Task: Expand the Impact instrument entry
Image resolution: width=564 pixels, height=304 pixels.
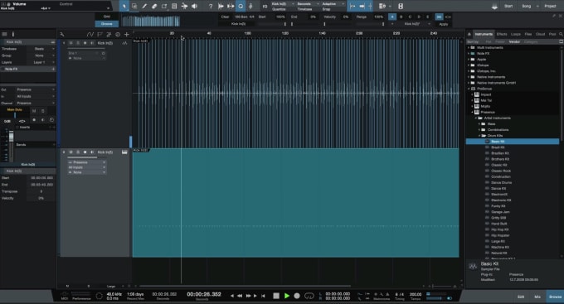Action: click(473, 94)
